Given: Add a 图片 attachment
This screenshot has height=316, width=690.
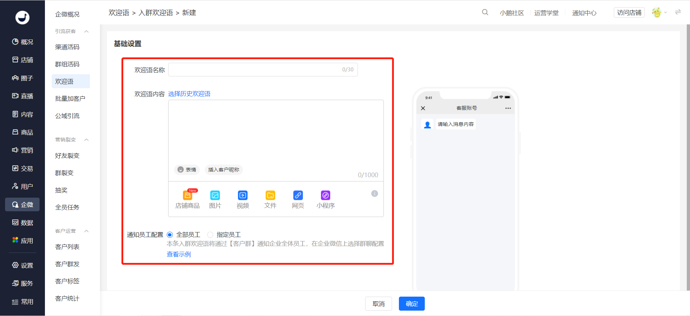Looking at the screenshot, I should [x=215, y=199].
